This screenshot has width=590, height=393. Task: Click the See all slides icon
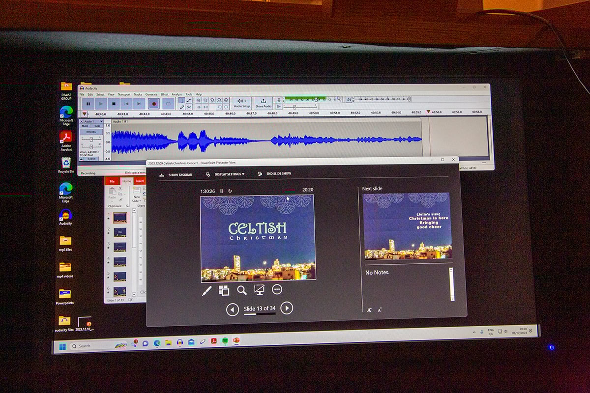(224, 290)
